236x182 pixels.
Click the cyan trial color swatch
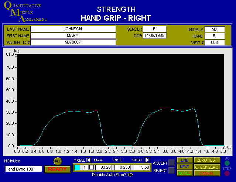(77, 168)
